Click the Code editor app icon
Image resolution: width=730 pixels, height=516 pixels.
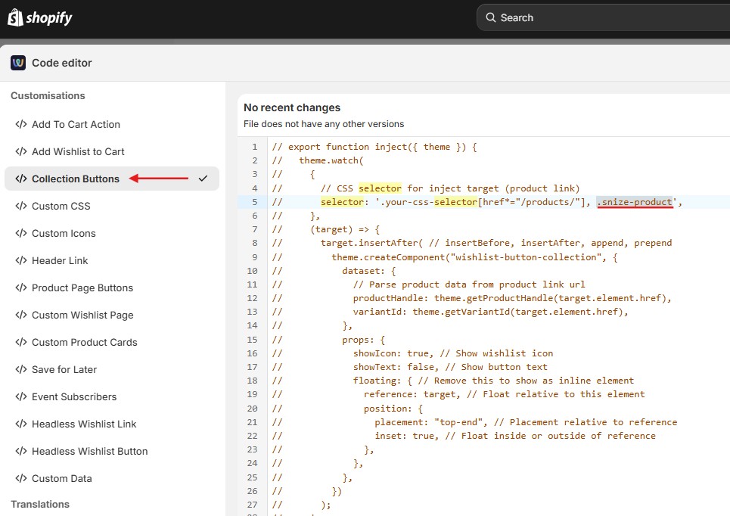click(18, 63)
